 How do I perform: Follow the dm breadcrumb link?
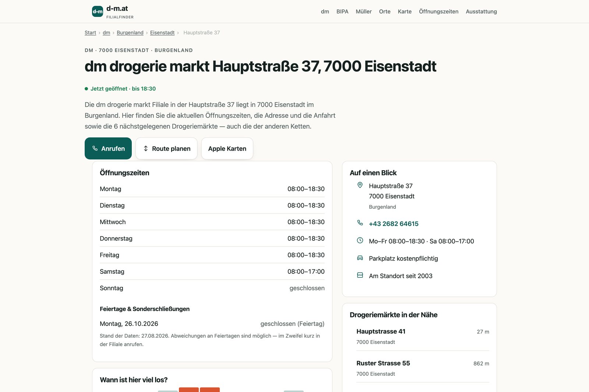pyautogui.click(x=106, y=33)
